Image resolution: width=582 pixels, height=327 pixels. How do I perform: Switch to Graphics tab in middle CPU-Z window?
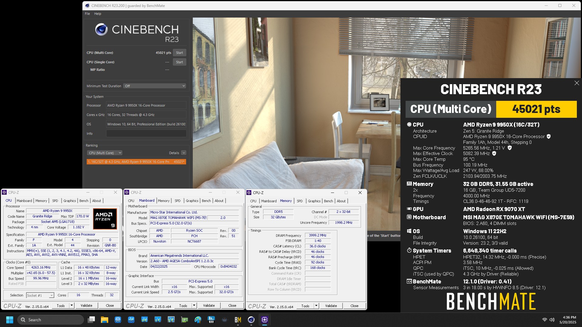pos(192,201)
